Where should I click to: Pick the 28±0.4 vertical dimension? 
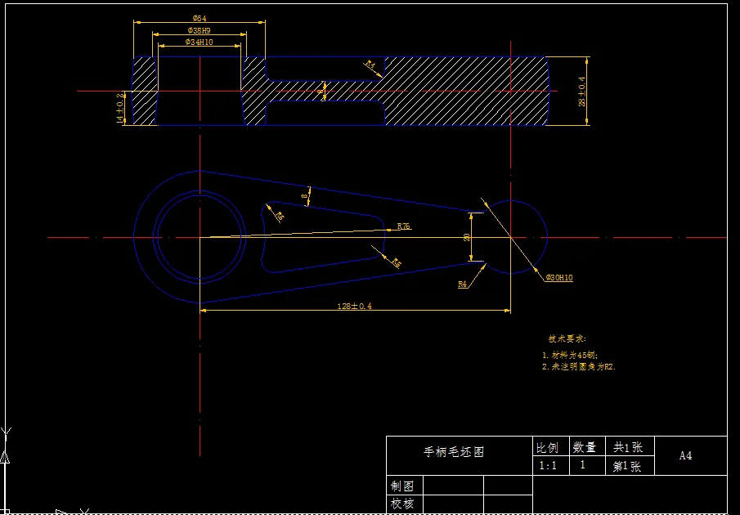582,92
